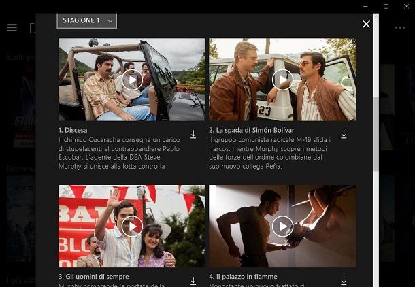Screen dimensions: 415x287
Task: Select the title '3. Gli uomini di sempre'
Action: [x=94, y=277]
